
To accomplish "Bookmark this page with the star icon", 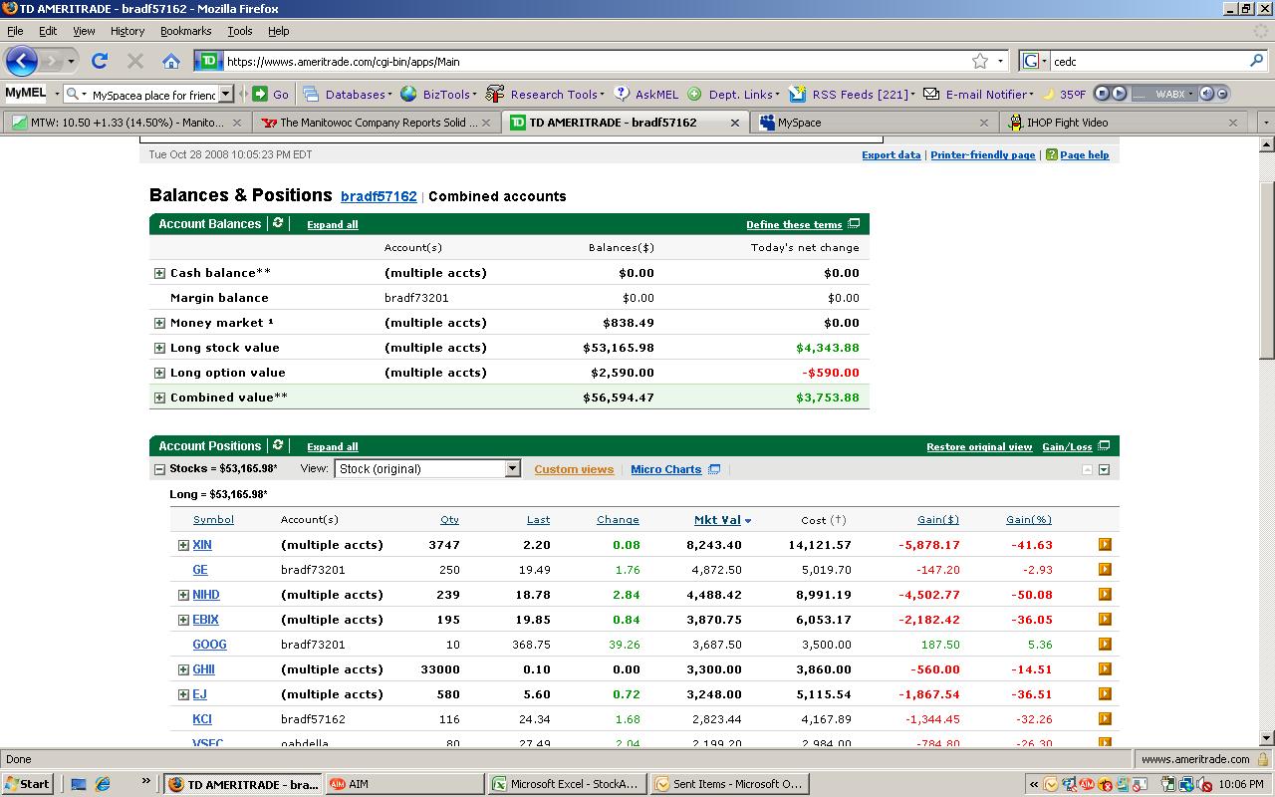I will pyautogui.click(x=980, y=61).
